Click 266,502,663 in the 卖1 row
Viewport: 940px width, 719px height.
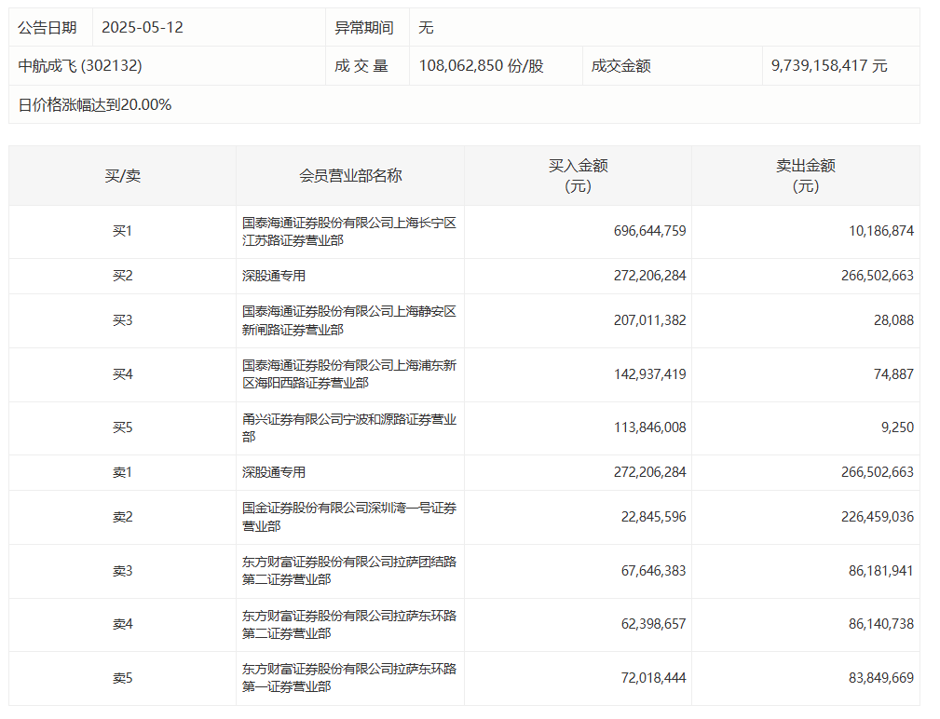pos(877,473)
